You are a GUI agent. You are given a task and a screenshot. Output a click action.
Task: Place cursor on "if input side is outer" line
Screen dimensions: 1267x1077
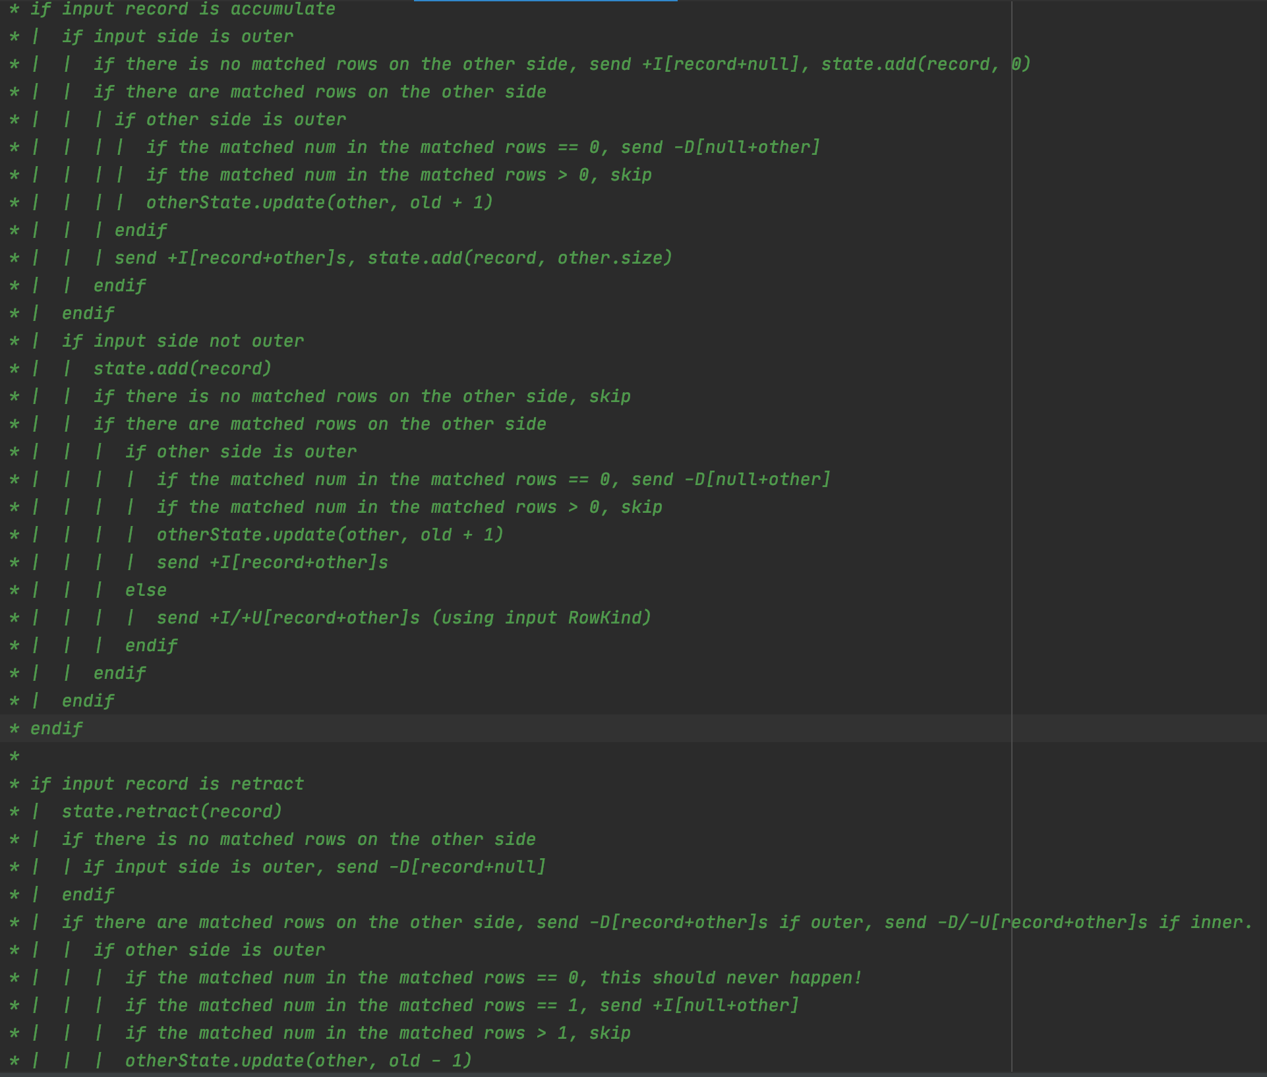pyautogui.click(x=177, y=37)
